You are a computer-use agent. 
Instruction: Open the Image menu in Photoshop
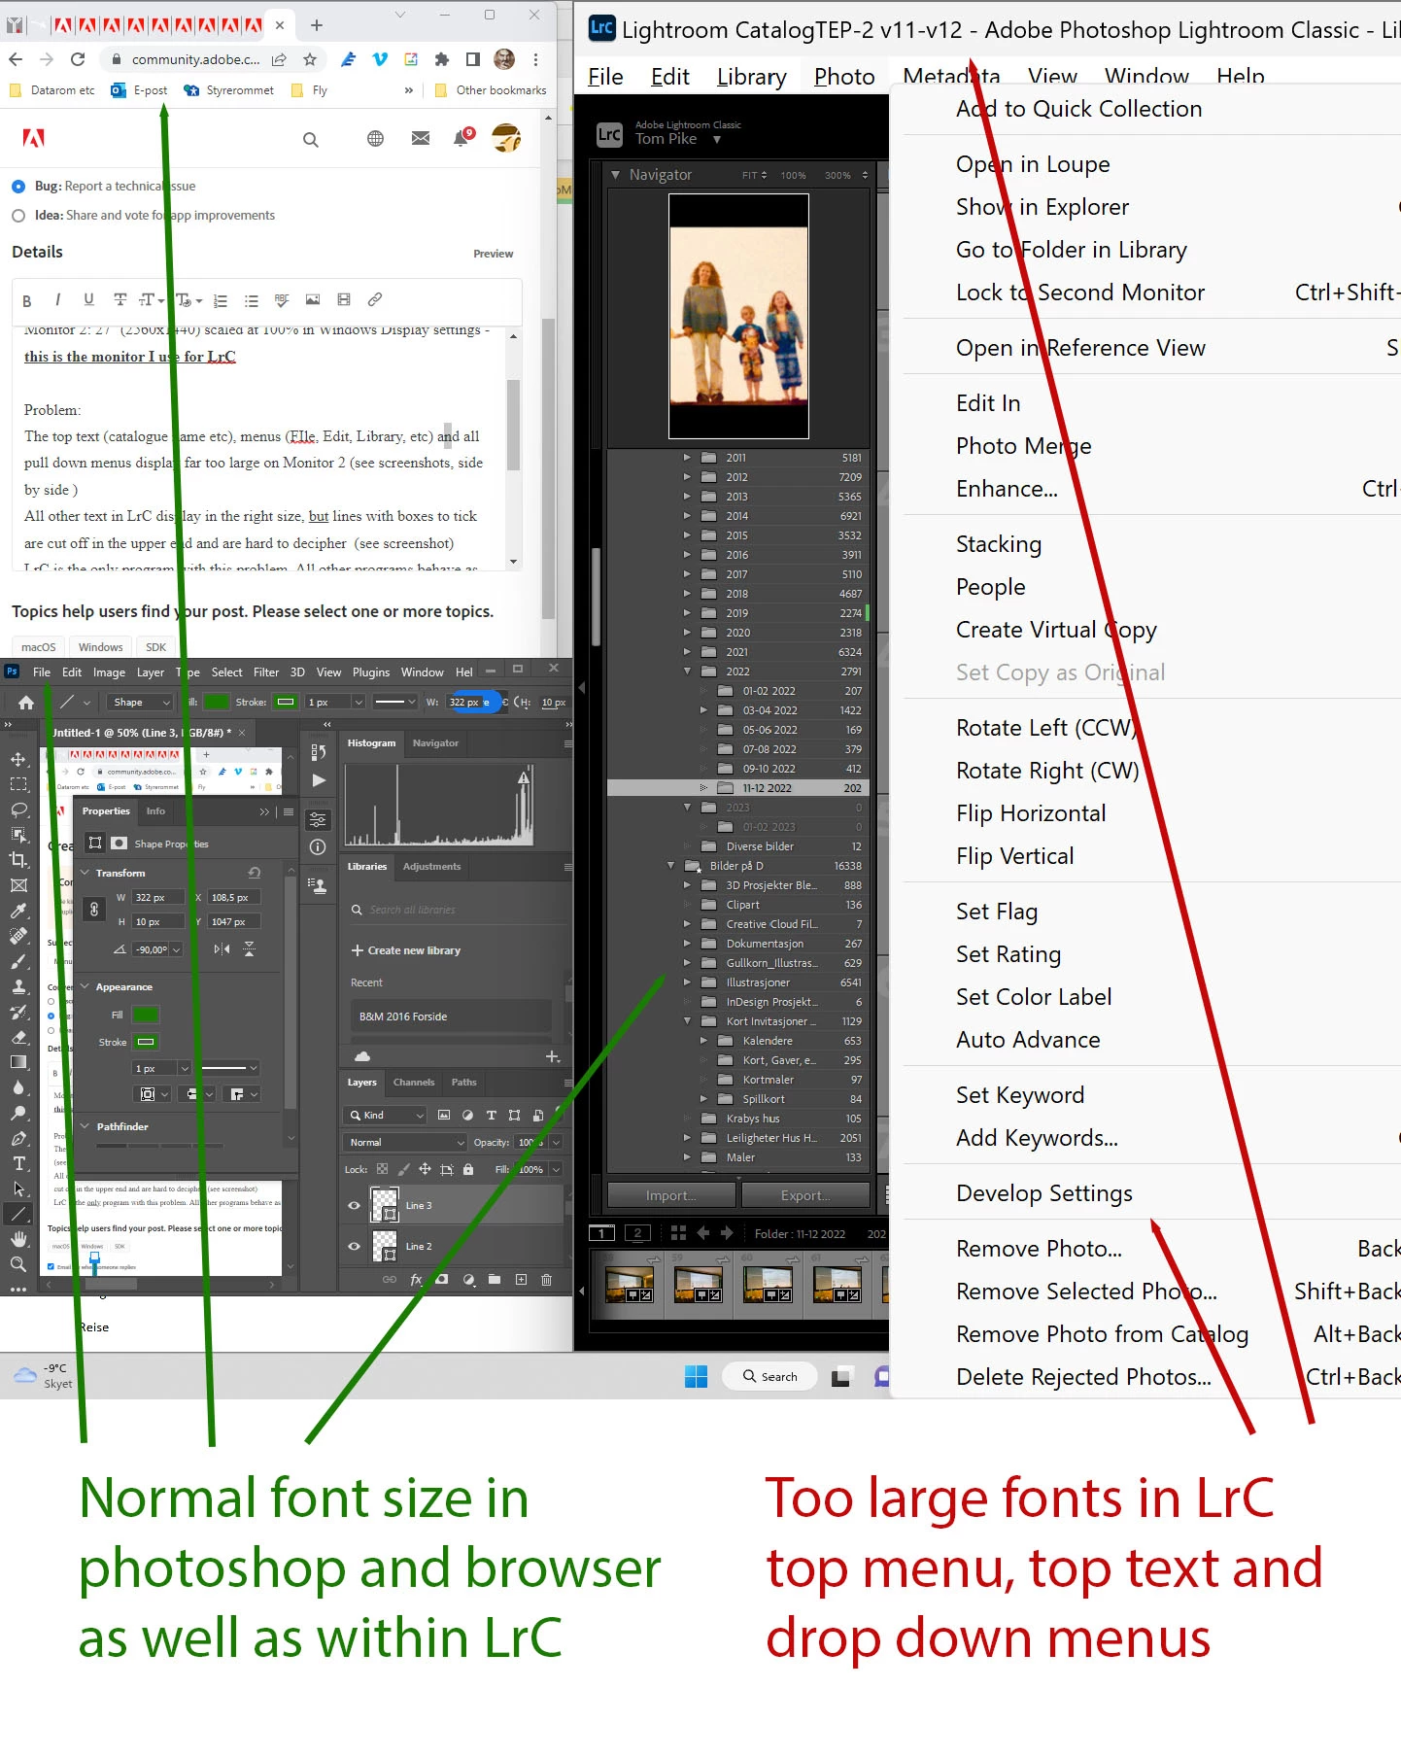pos(109,672)
